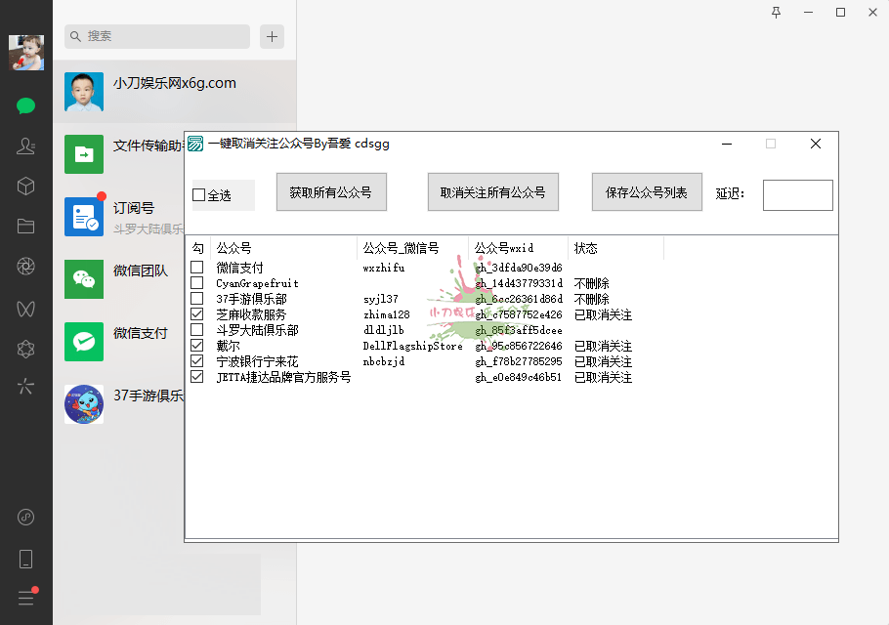Image resolution: width=889 pixels, height=625 pixels.
Task: Open the Chats icon in sidebar
Action: tap(26, 105)
